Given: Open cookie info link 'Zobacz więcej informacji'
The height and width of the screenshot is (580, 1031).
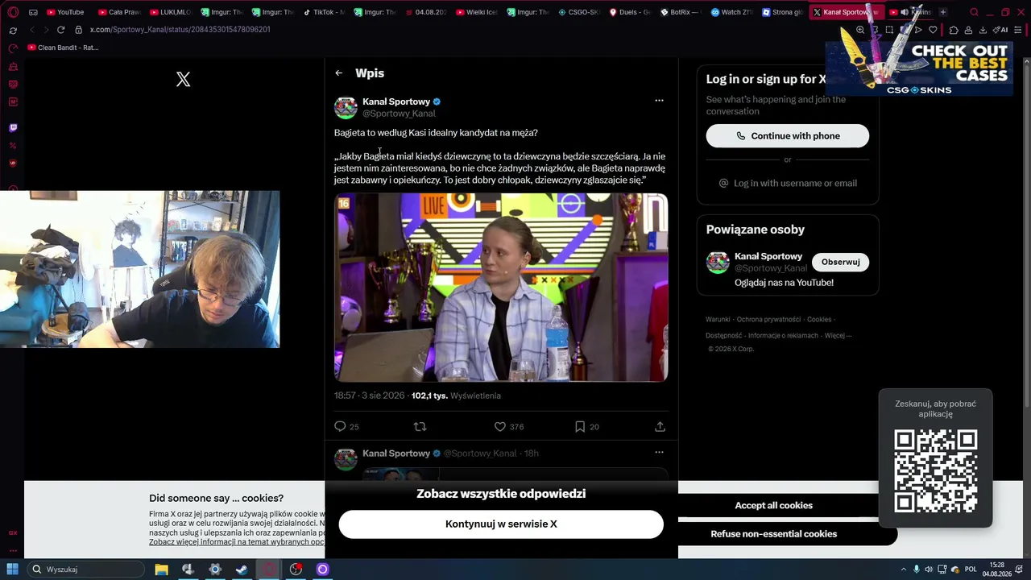Looking at the screenshot, I should [237, 542].
